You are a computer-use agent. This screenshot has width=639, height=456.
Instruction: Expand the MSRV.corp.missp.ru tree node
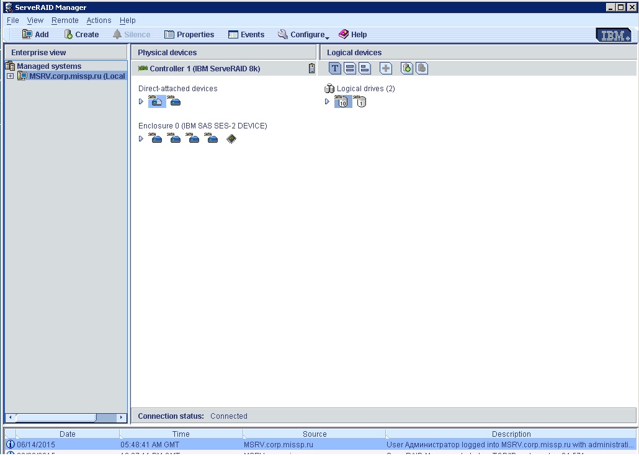(10, 76)
